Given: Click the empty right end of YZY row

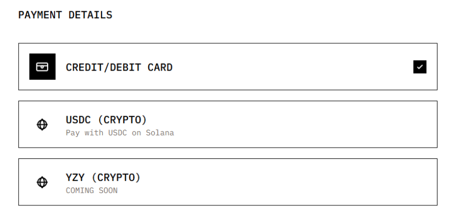Looking at the screenshot, I should click(x=374, y=182).
